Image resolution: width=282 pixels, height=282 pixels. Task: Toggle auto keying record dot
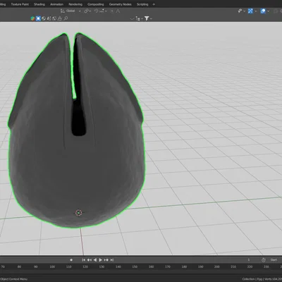click(x=71, y=260)
